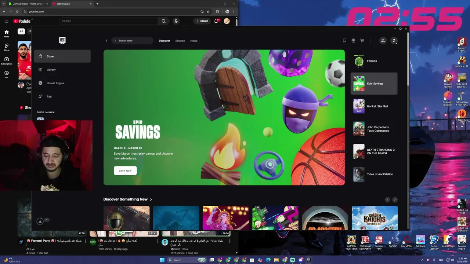Select John Carpenter's Toxic Commando item
The image size is (470, 264).
(374, 129)
